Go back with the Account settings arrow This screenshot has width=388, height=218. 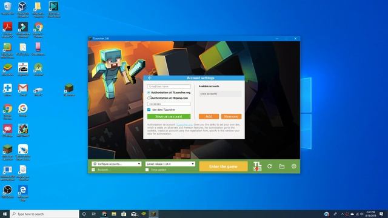[150, 78]
